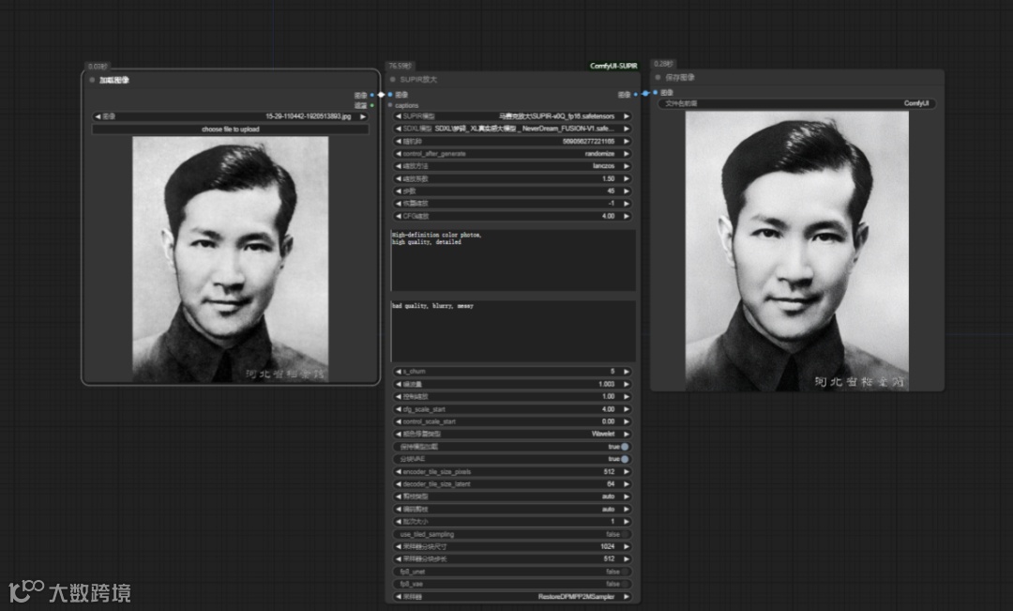Click left arrow to decrease cfg_scale_start

point(398,409)
